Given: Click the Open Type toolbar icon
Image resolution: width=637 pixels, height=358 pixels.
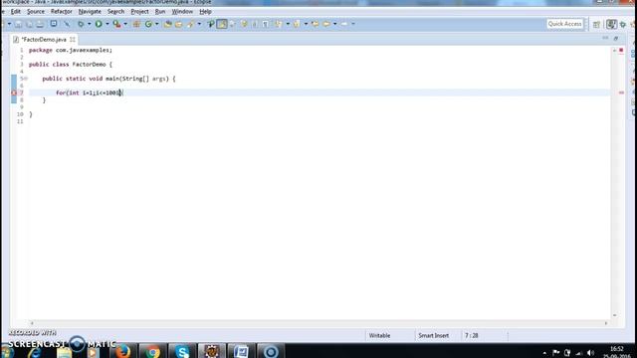Looking at the screenshot, I should coord(168,24).
